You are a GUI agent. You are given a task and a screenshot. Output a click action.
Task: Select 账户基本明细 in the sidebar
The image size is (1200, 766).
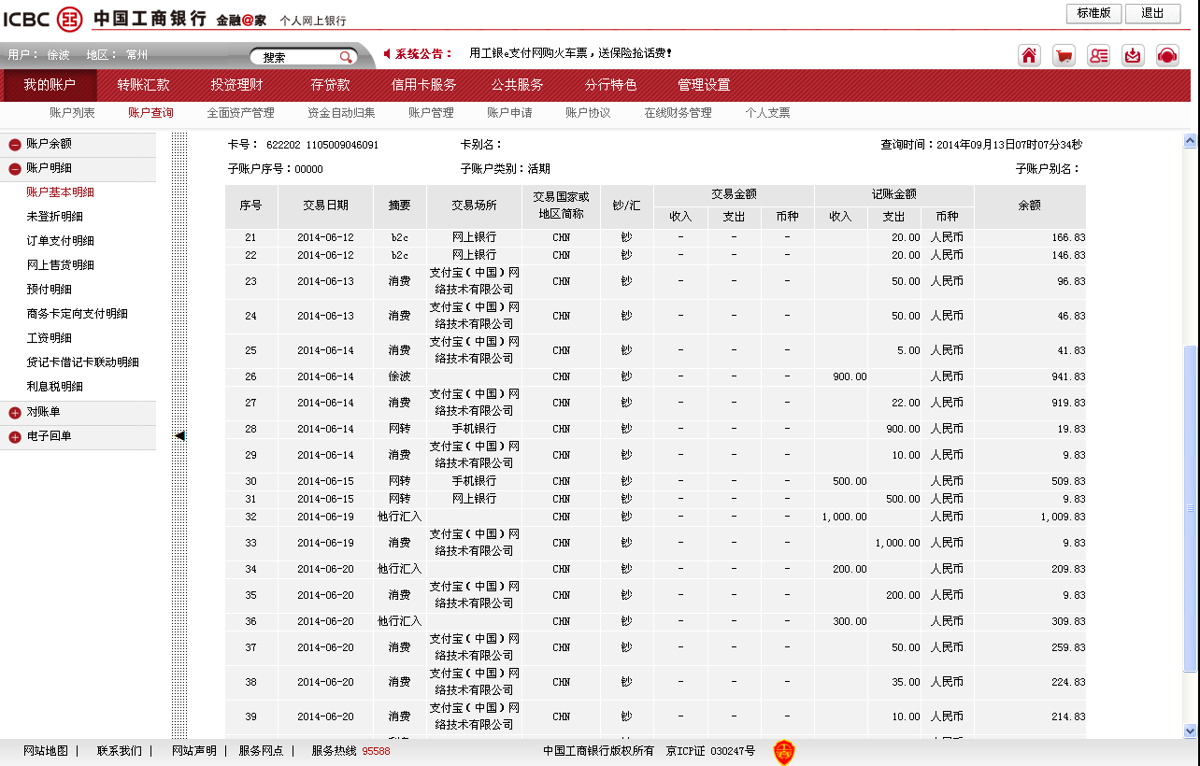click(60, 192)
